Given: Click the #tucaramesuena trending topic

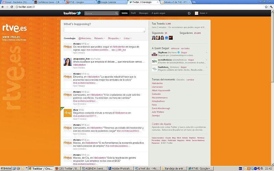Looking at the screenshot, I should tap(159, 97).
